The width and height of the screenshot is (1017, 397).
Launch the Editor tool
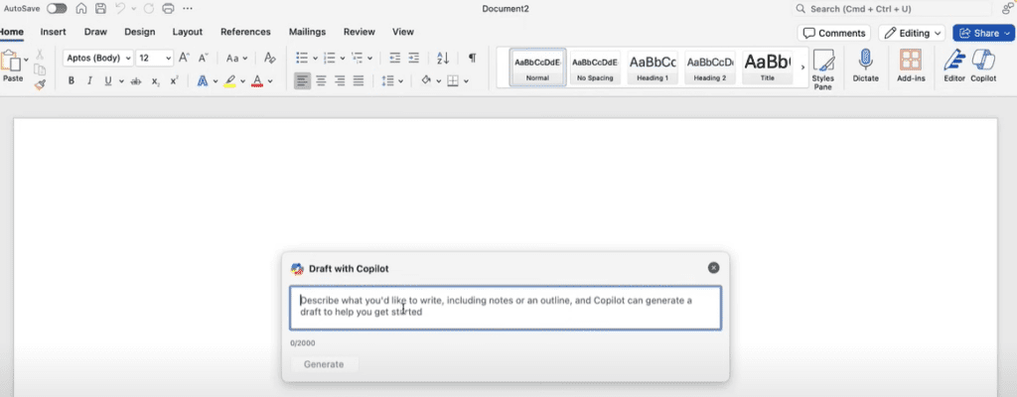click(x=953, y=65)
